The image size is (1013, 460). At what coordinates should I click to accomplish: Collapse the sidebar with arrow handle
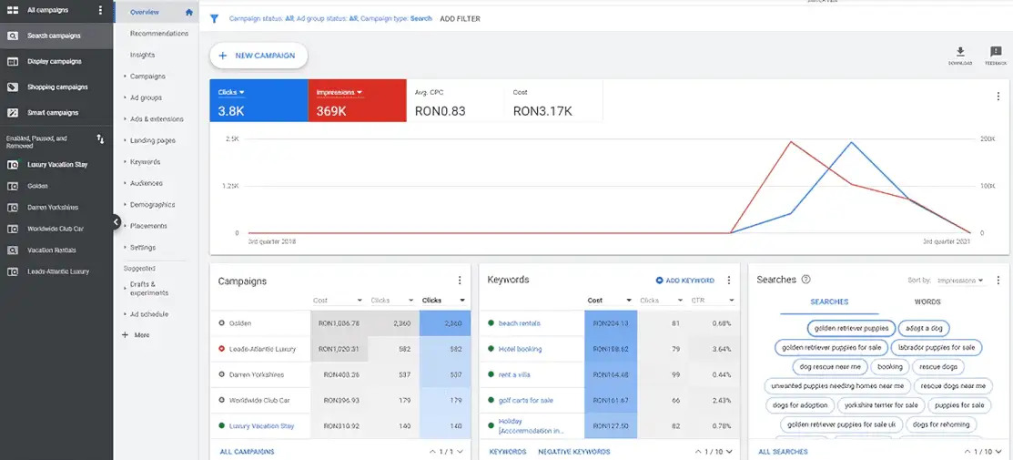pos(116,221)
